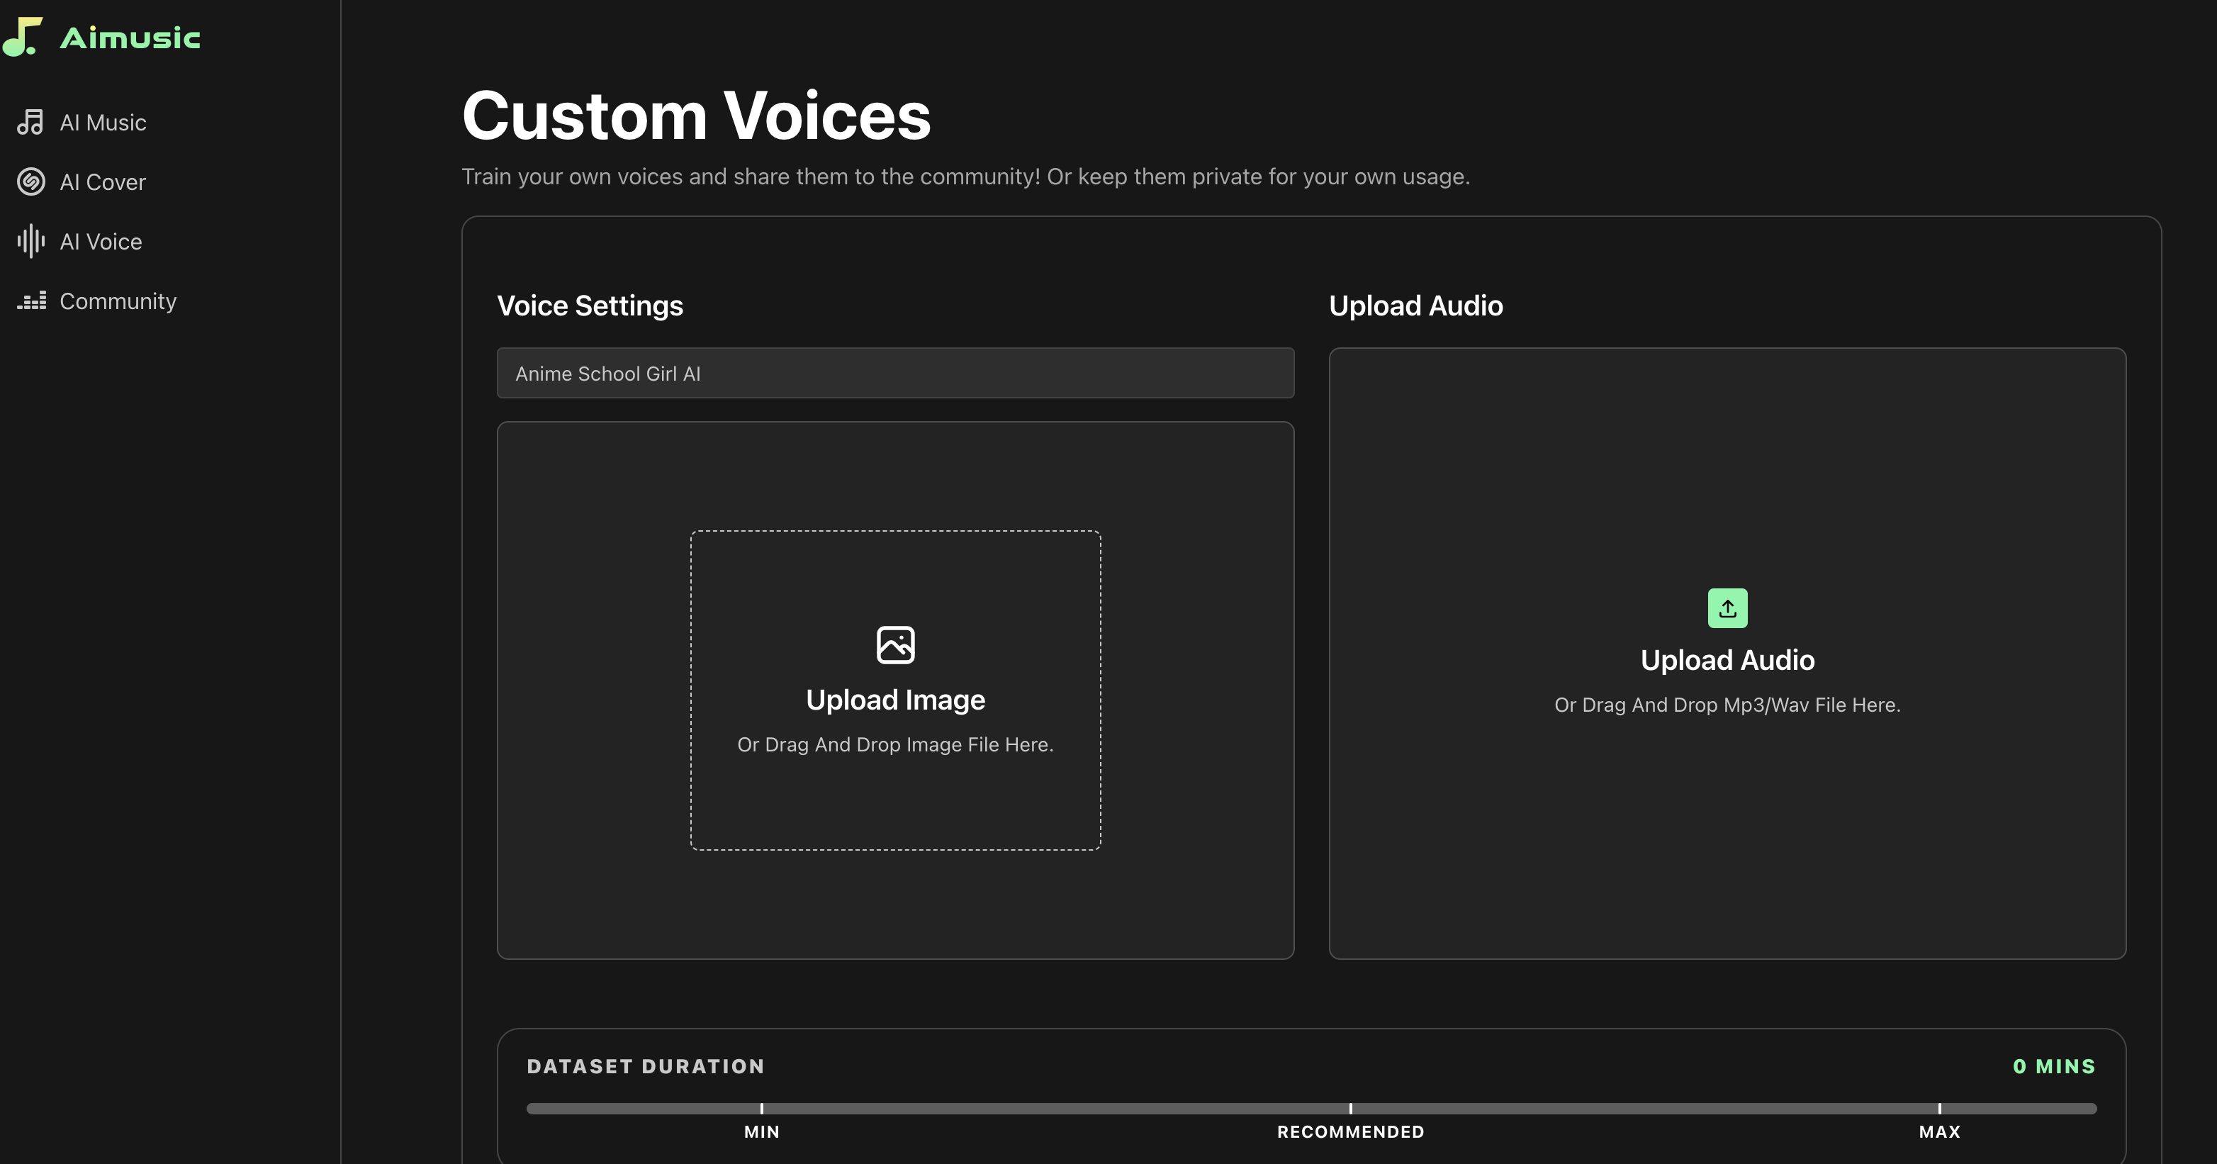Screen dimensions: 2217x1164
Task: Click the DATASET DURATION label
Action: [646, 1066]
